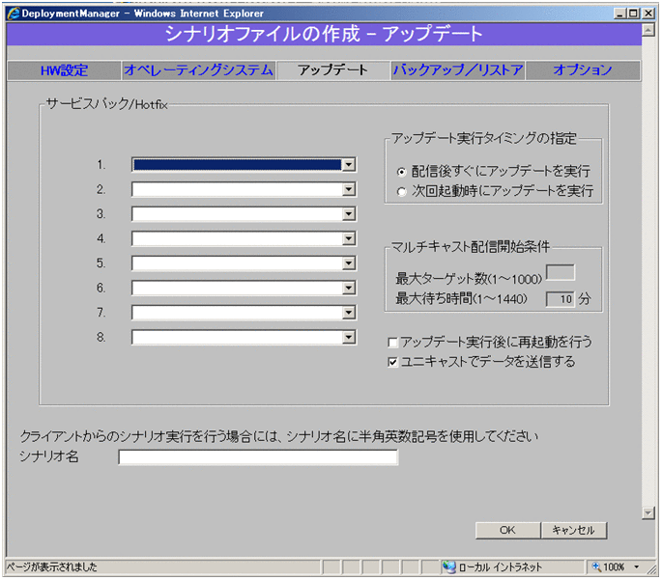Expand Service Pack/Hotfix dropdown number 5
662x580 pixels.
348,263
